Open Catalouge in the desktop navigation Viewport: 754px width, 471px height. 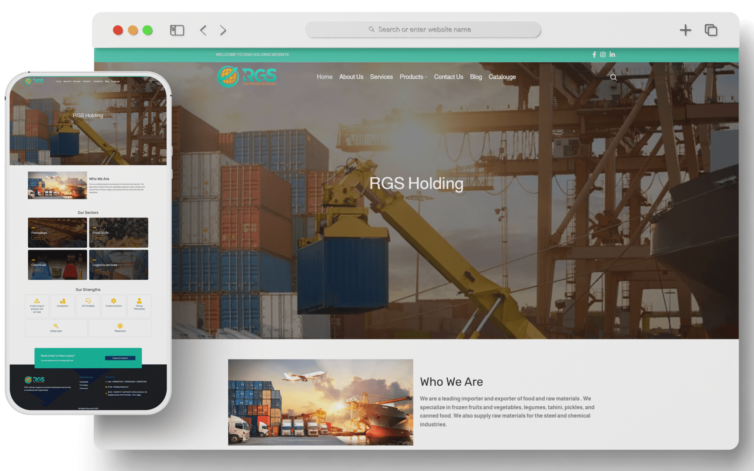click(502, 77)
